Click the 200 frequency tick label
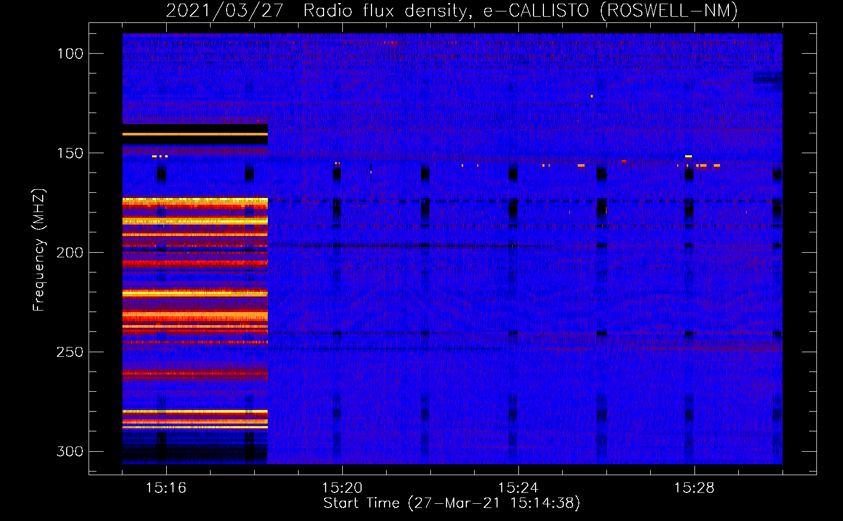This screenshot has width=843, height=521. [70, 253]
